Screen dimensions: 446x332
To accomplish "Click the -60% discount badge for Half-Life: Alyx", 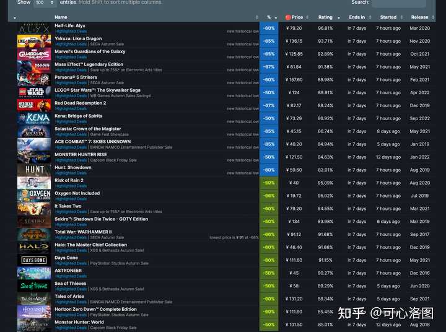I will click(x=269, y=28).
